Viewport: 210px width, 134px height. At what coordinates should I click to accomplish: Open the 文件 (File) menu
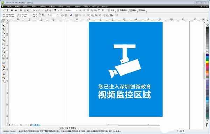9,6
